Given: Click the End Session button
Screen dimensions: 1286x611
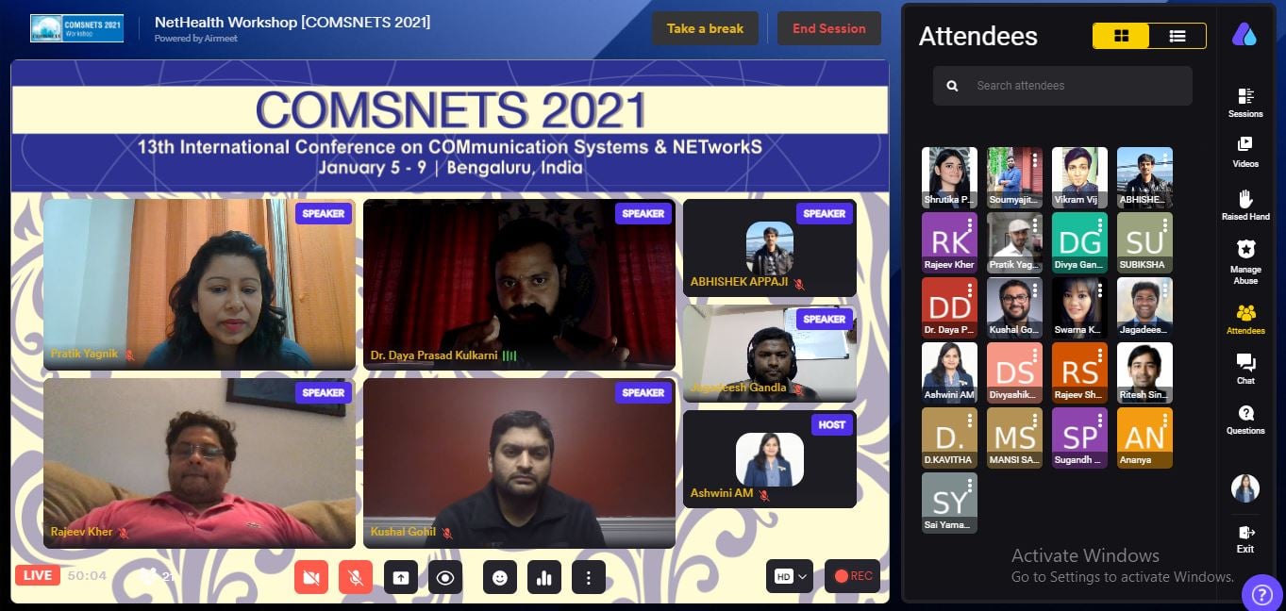Looking at the screenshot, I should [829, 28].
